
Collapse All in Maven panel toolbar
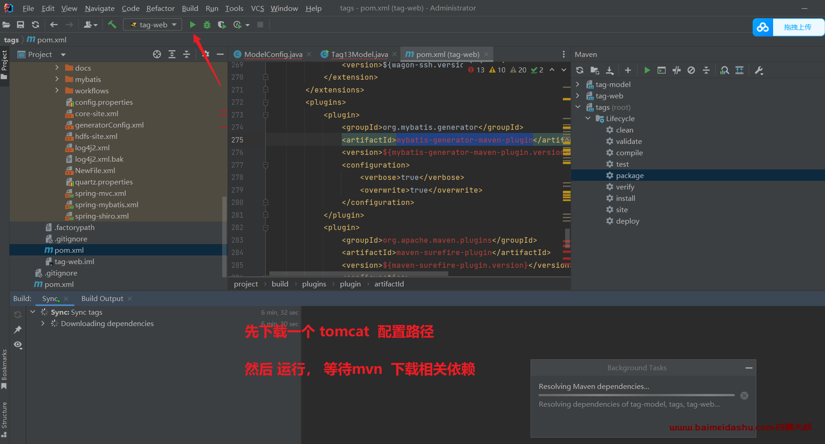pyautogui.click(x=706, y=70)
